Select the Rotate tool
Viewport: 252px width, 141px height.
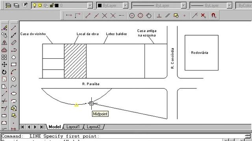click(x=4, y=72)
